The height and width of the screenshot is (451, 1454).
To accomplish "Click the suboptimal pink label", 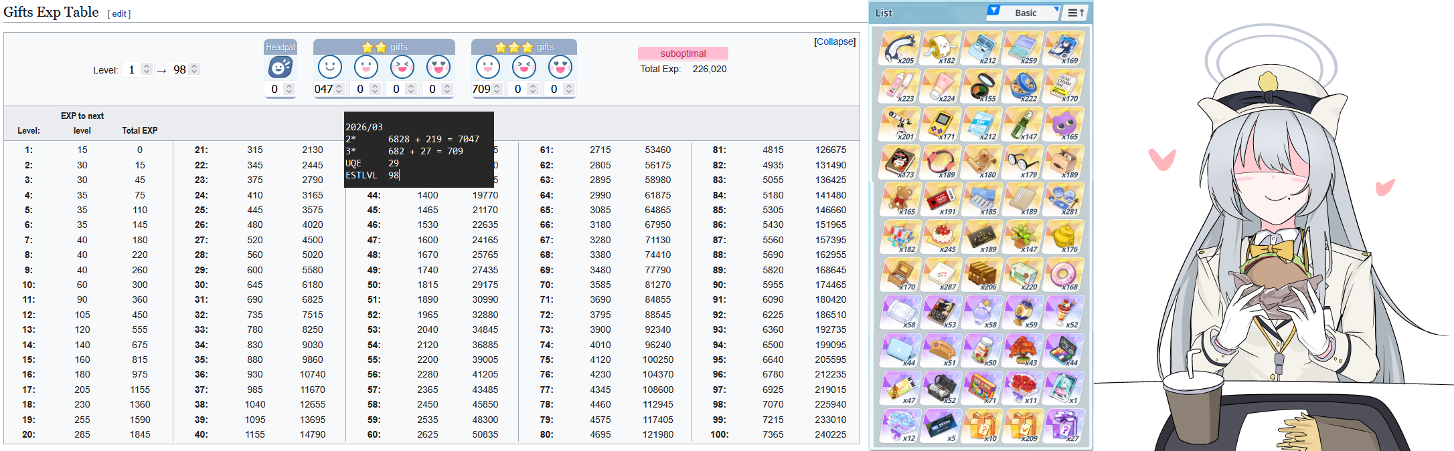I will click(x=683, y=53).
